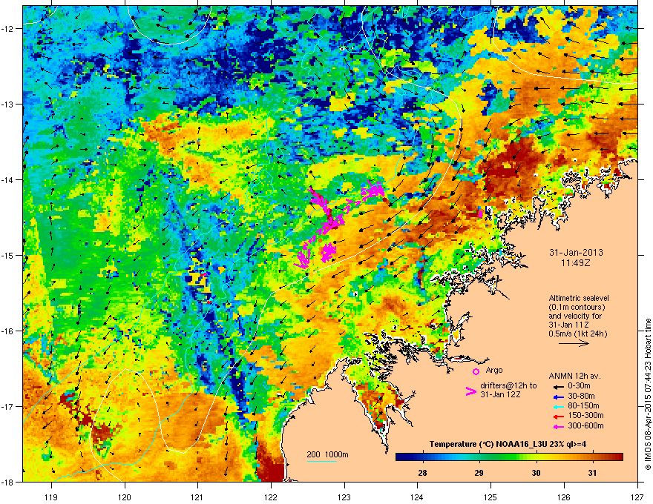Click the date label 31-Jan-2013
Screen dimensions: 653x504
point(576,253)
